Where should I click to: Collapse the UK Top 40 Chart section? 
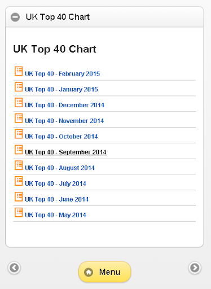click(15, 17)
